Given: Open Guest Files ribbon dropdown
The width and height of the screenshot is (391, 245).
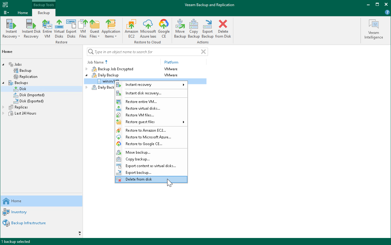Looking at the screenshot, I should pyautogui.click(x=95, y=29).
